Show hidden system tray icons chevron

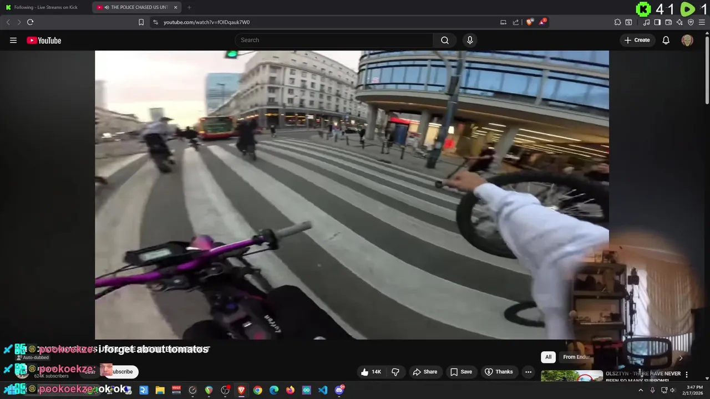point(641,390)
